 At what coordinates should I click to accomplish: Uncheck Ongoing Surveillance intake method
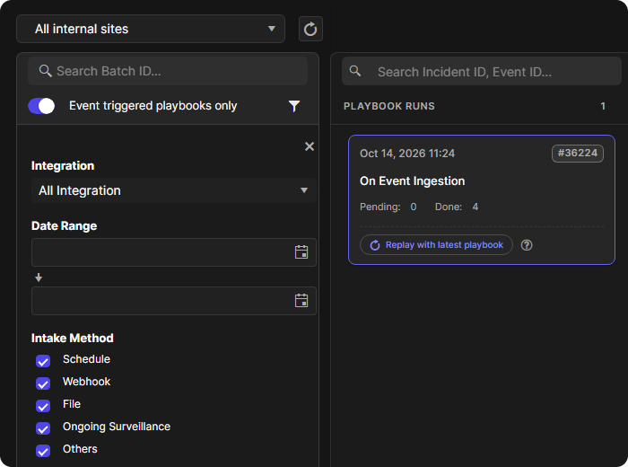click(43, 428)
